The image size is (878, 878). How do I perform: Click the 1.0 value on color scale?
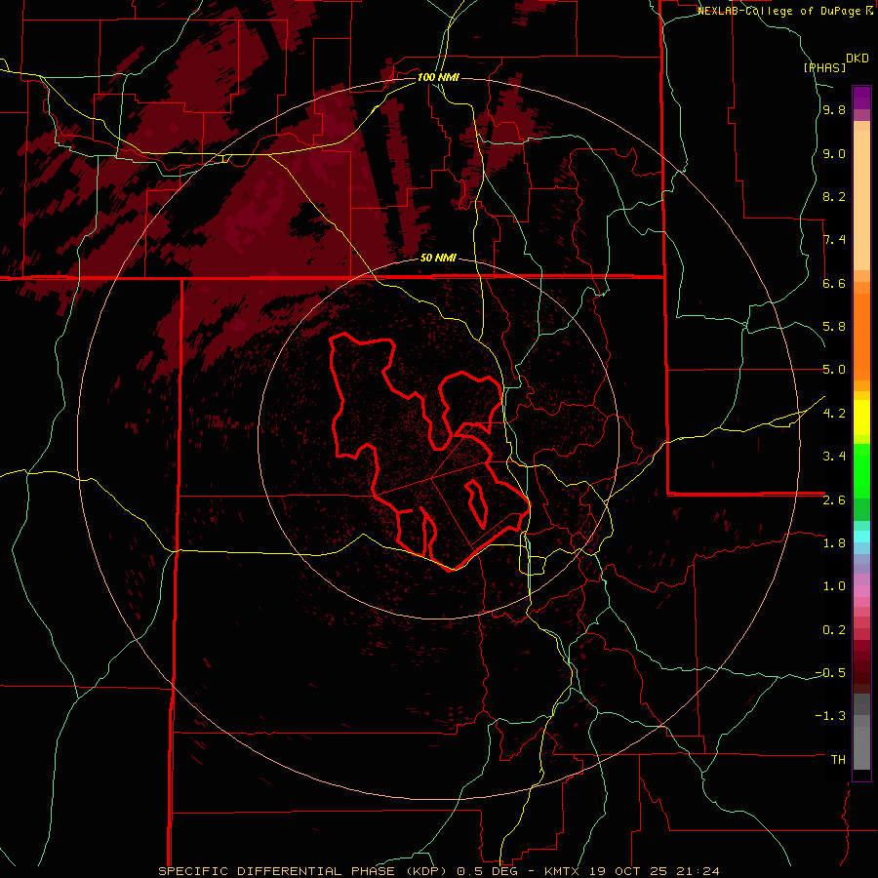[834, 586]
